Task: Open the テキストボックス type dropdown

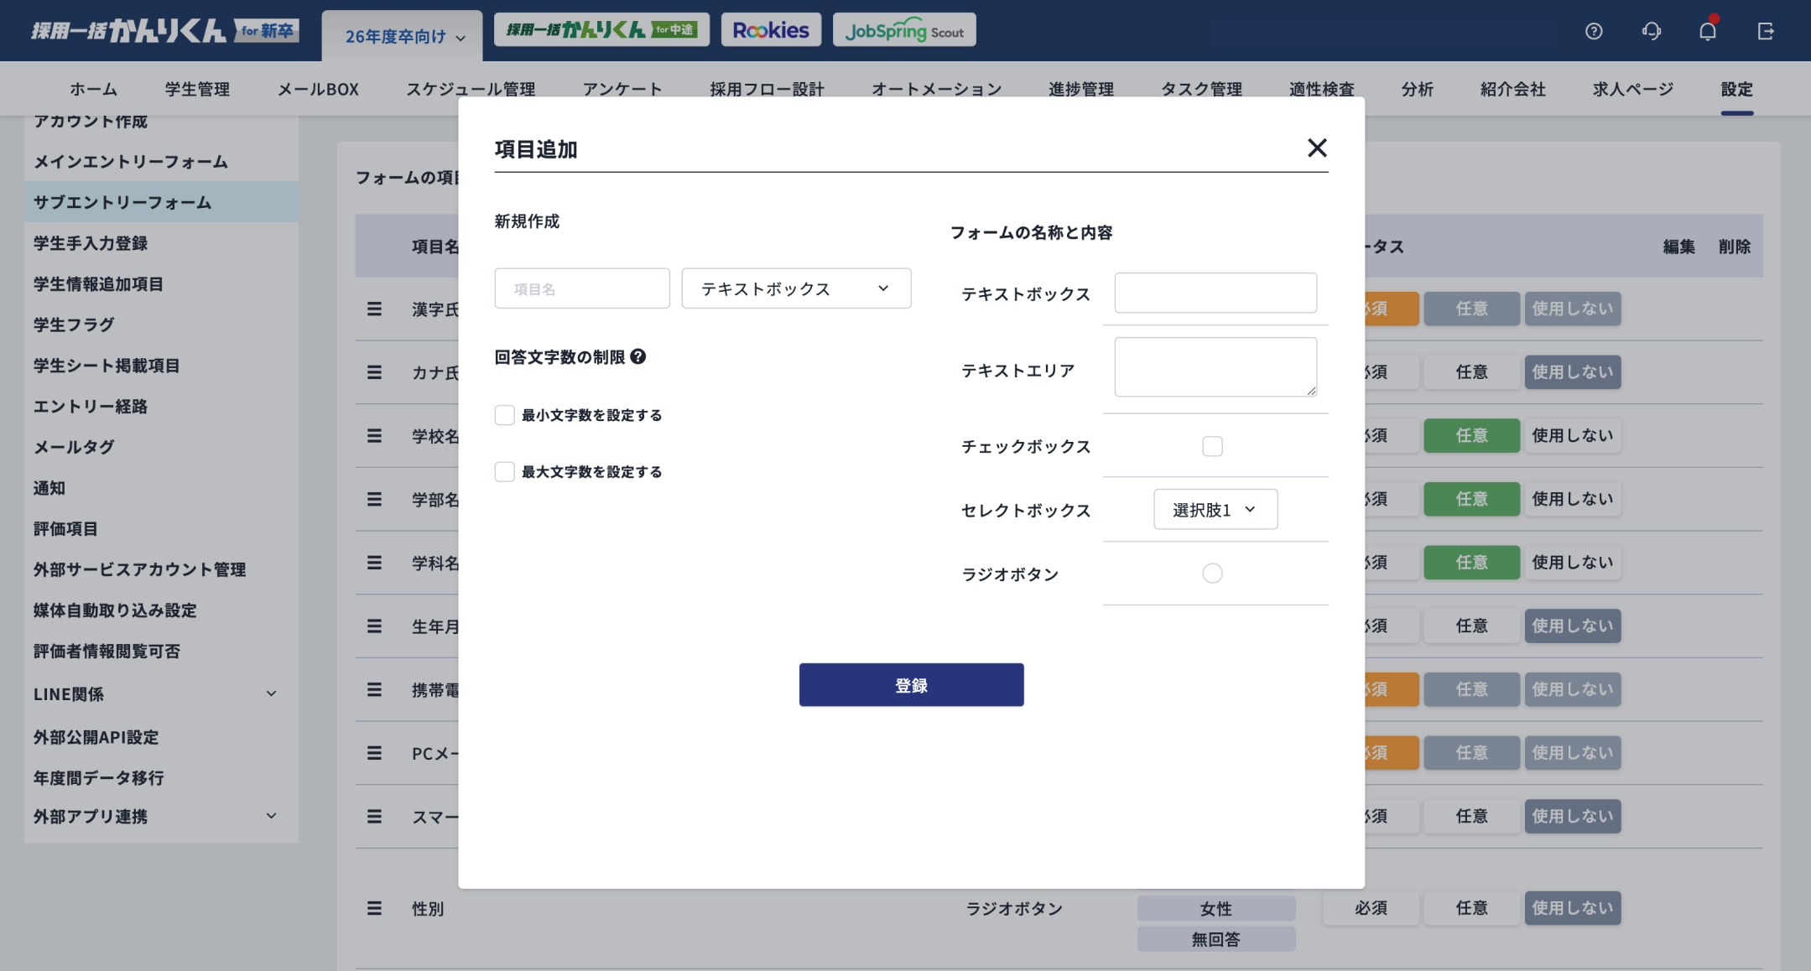Action: 795,288
